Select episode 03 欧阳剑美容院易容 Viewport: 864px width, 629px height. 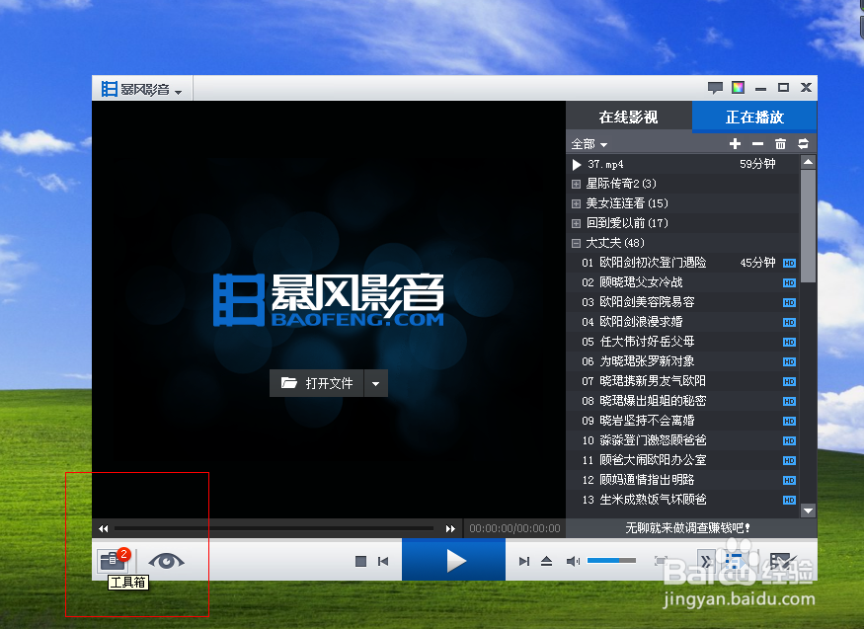[x=682, y=302]
